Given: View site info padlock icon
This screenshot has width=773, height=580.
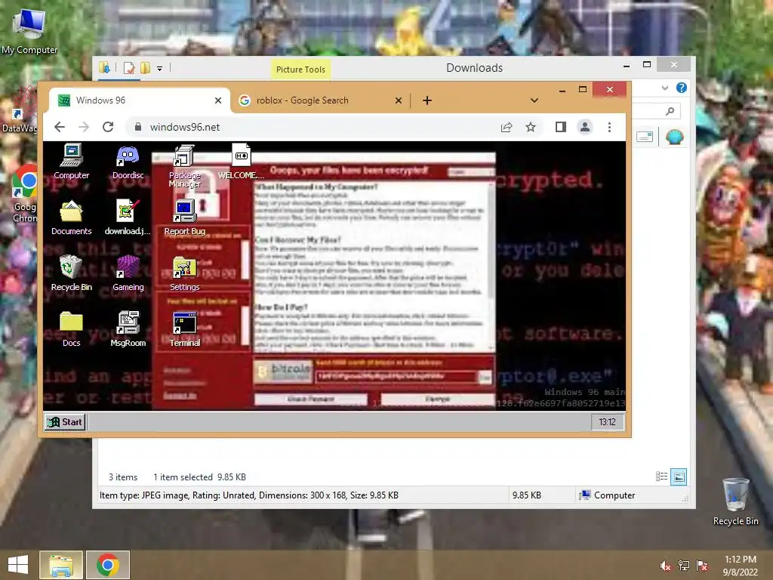Looking at the screenshot, I should pyautogui.click(x=138, y=127).
